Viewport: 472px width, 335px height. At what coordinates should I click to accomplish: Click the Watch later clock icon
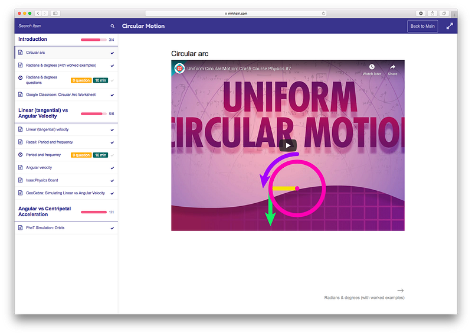[372, 67]
